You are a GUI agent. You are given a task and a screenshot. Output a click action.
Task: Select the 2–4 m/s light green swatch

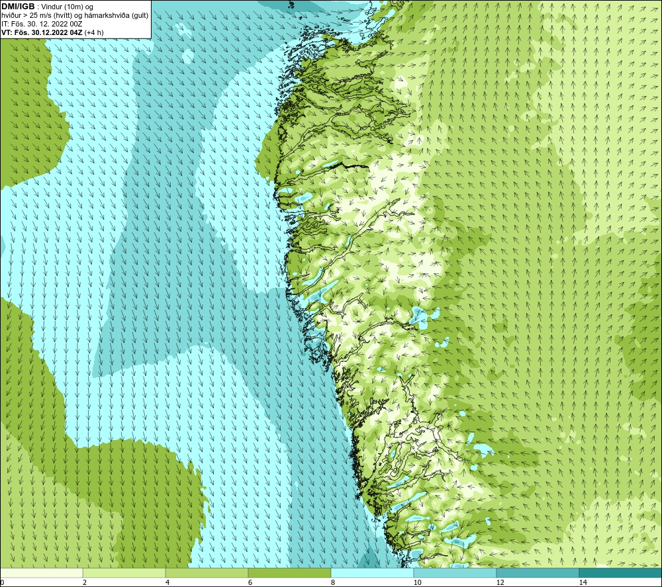(124, 572)
